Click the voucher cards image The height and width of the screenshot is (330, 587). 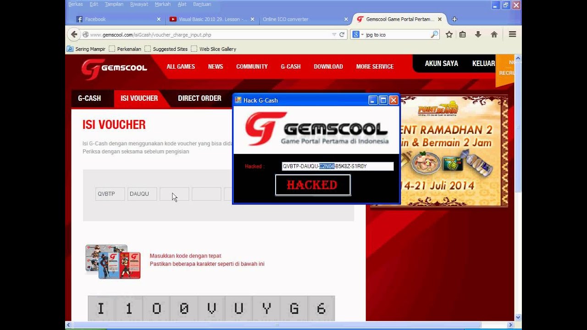click(113, 262)
